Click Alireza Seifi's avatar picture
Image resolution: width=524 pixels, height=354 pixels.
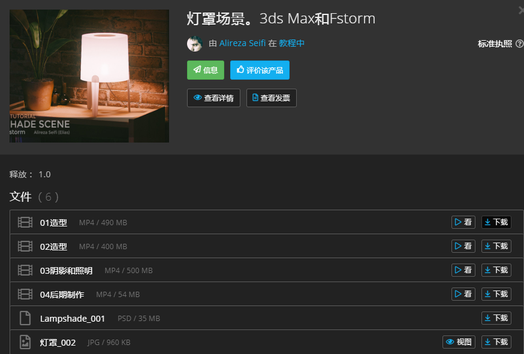click(x=195, y=44)
